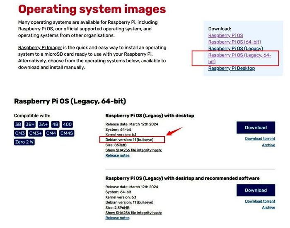Click first 'Raspberry Pi OS' link in Download list
The width and height of the screenshot is (290, 228).
pos(225,36)
